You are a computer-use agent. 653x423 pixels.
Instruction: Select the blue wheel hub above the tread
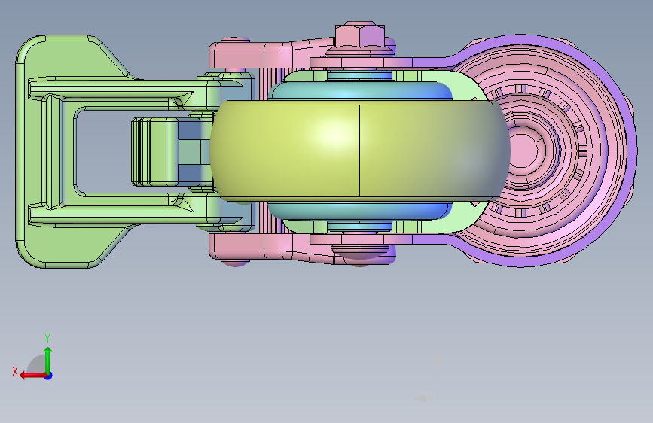(x=360, y=90)
